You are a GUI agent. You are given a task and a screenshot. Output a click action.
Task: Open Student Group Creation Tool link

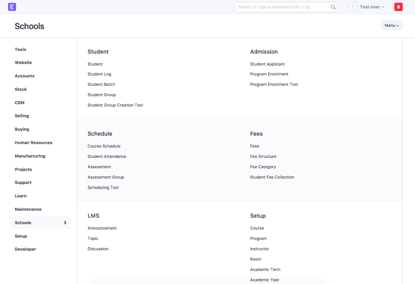pyautogui.click(x=115, y=105)
